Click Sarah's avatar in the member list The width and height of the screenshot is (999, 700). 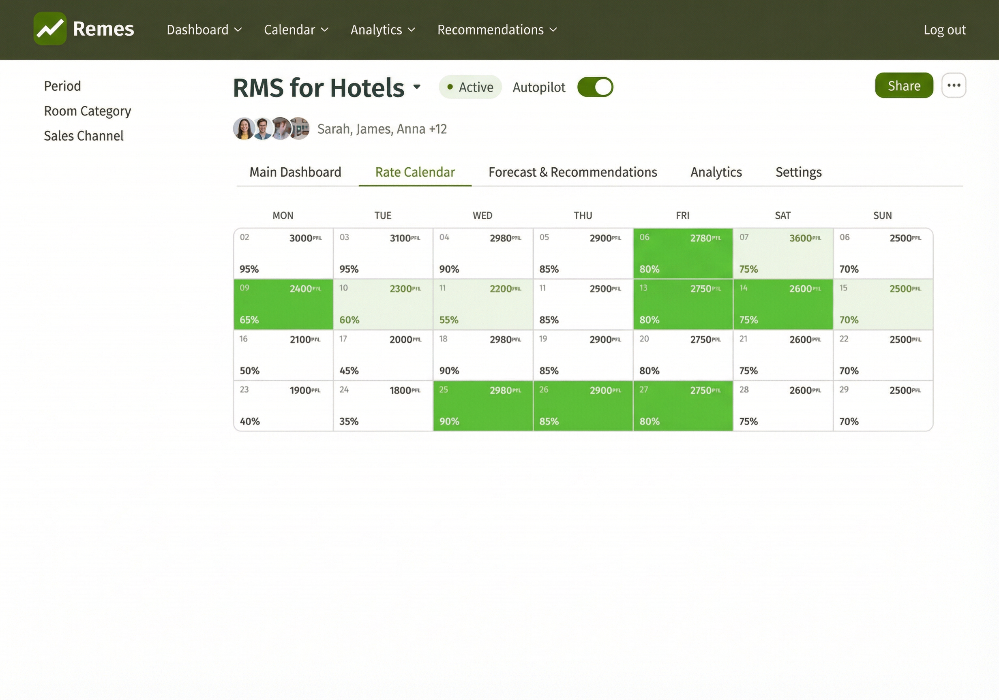click(244, 129)
